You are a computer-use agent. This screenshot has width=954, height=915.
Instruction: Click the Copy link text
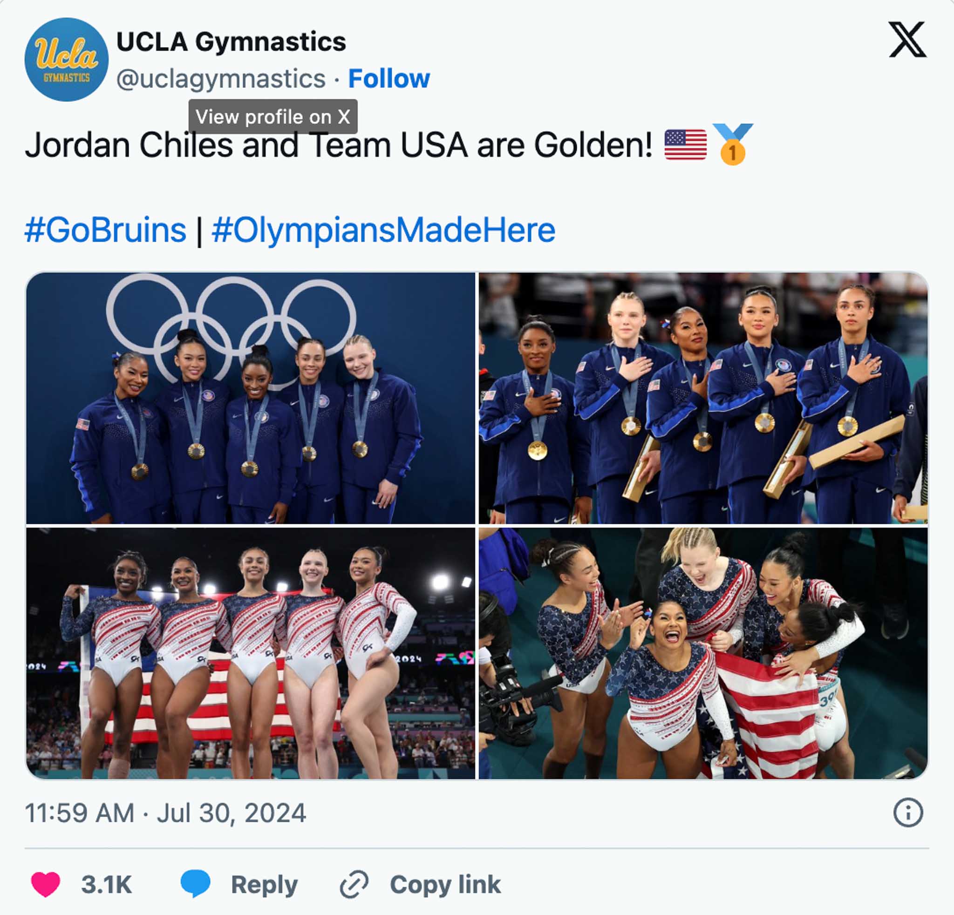tap(445, 884)
